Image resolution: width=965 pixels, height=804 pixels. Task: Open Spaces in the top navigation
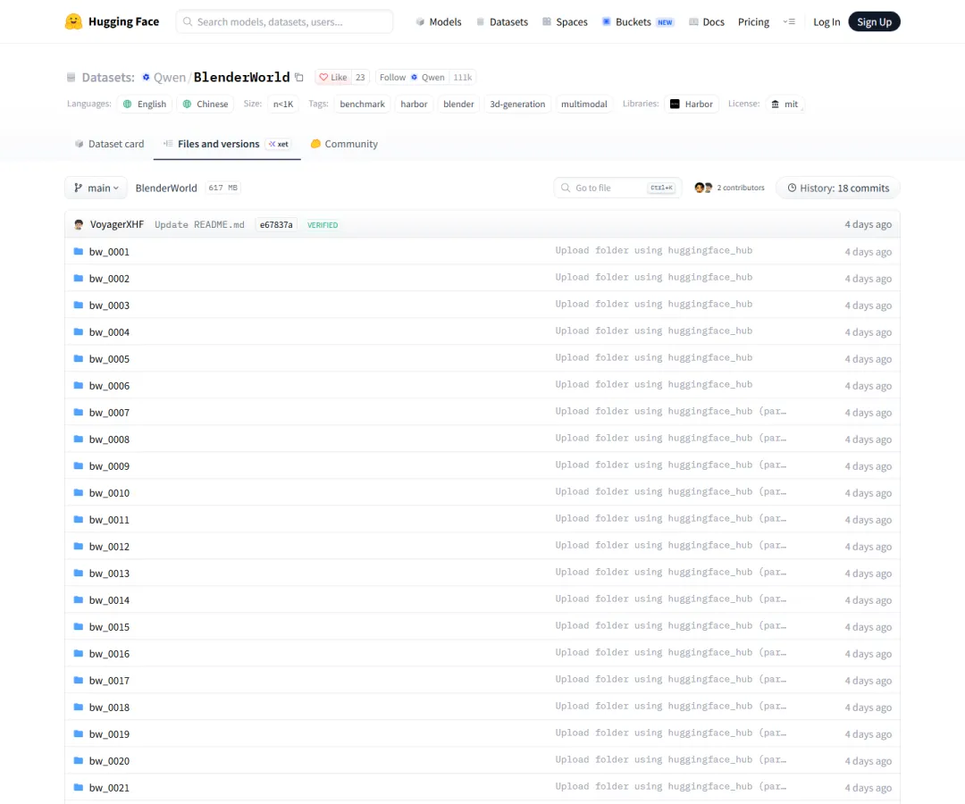pyautogui.click(x=565, y=22)
